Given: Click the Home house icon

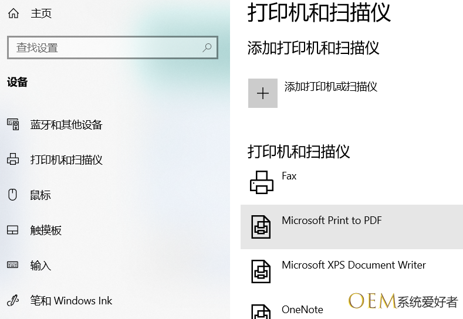Looking at the screenshot, I should pyautogui.click(x=13, y=13).
